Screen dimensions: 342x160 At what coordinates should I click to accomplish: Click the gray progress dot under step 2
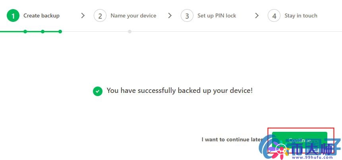tap(130, 31)
